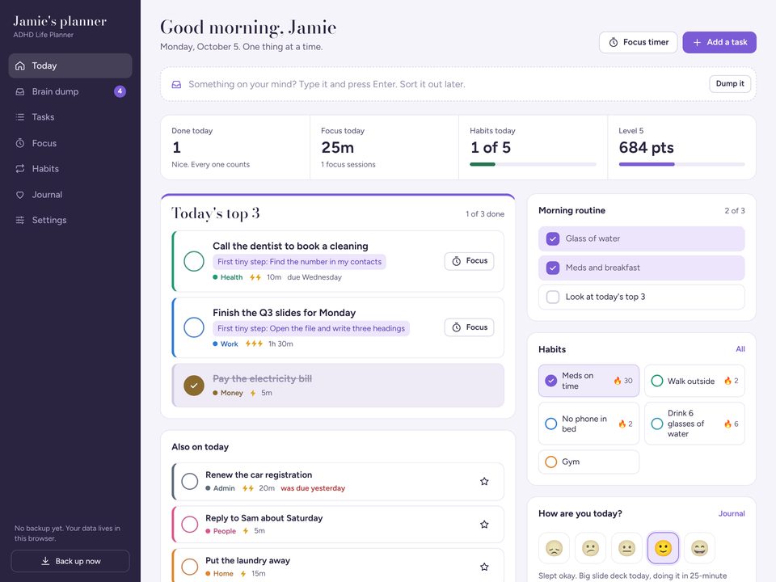Uncheck the Pay the electricity bill task
The width and height of the screenshot is (776, 582).
point(194,386)
